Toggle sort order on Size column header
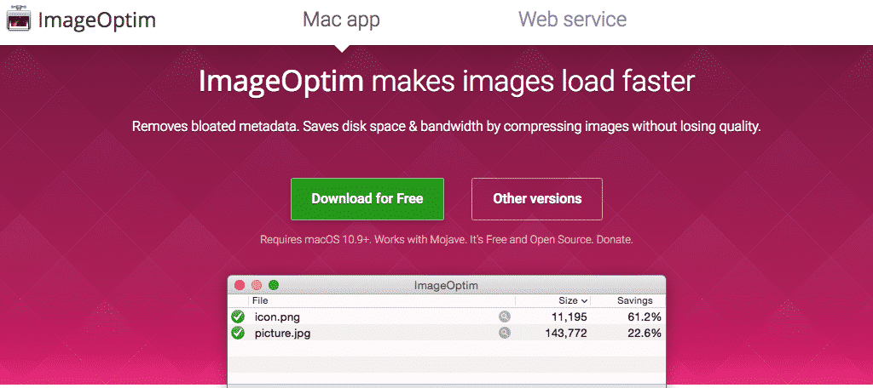 coord(573,300)
